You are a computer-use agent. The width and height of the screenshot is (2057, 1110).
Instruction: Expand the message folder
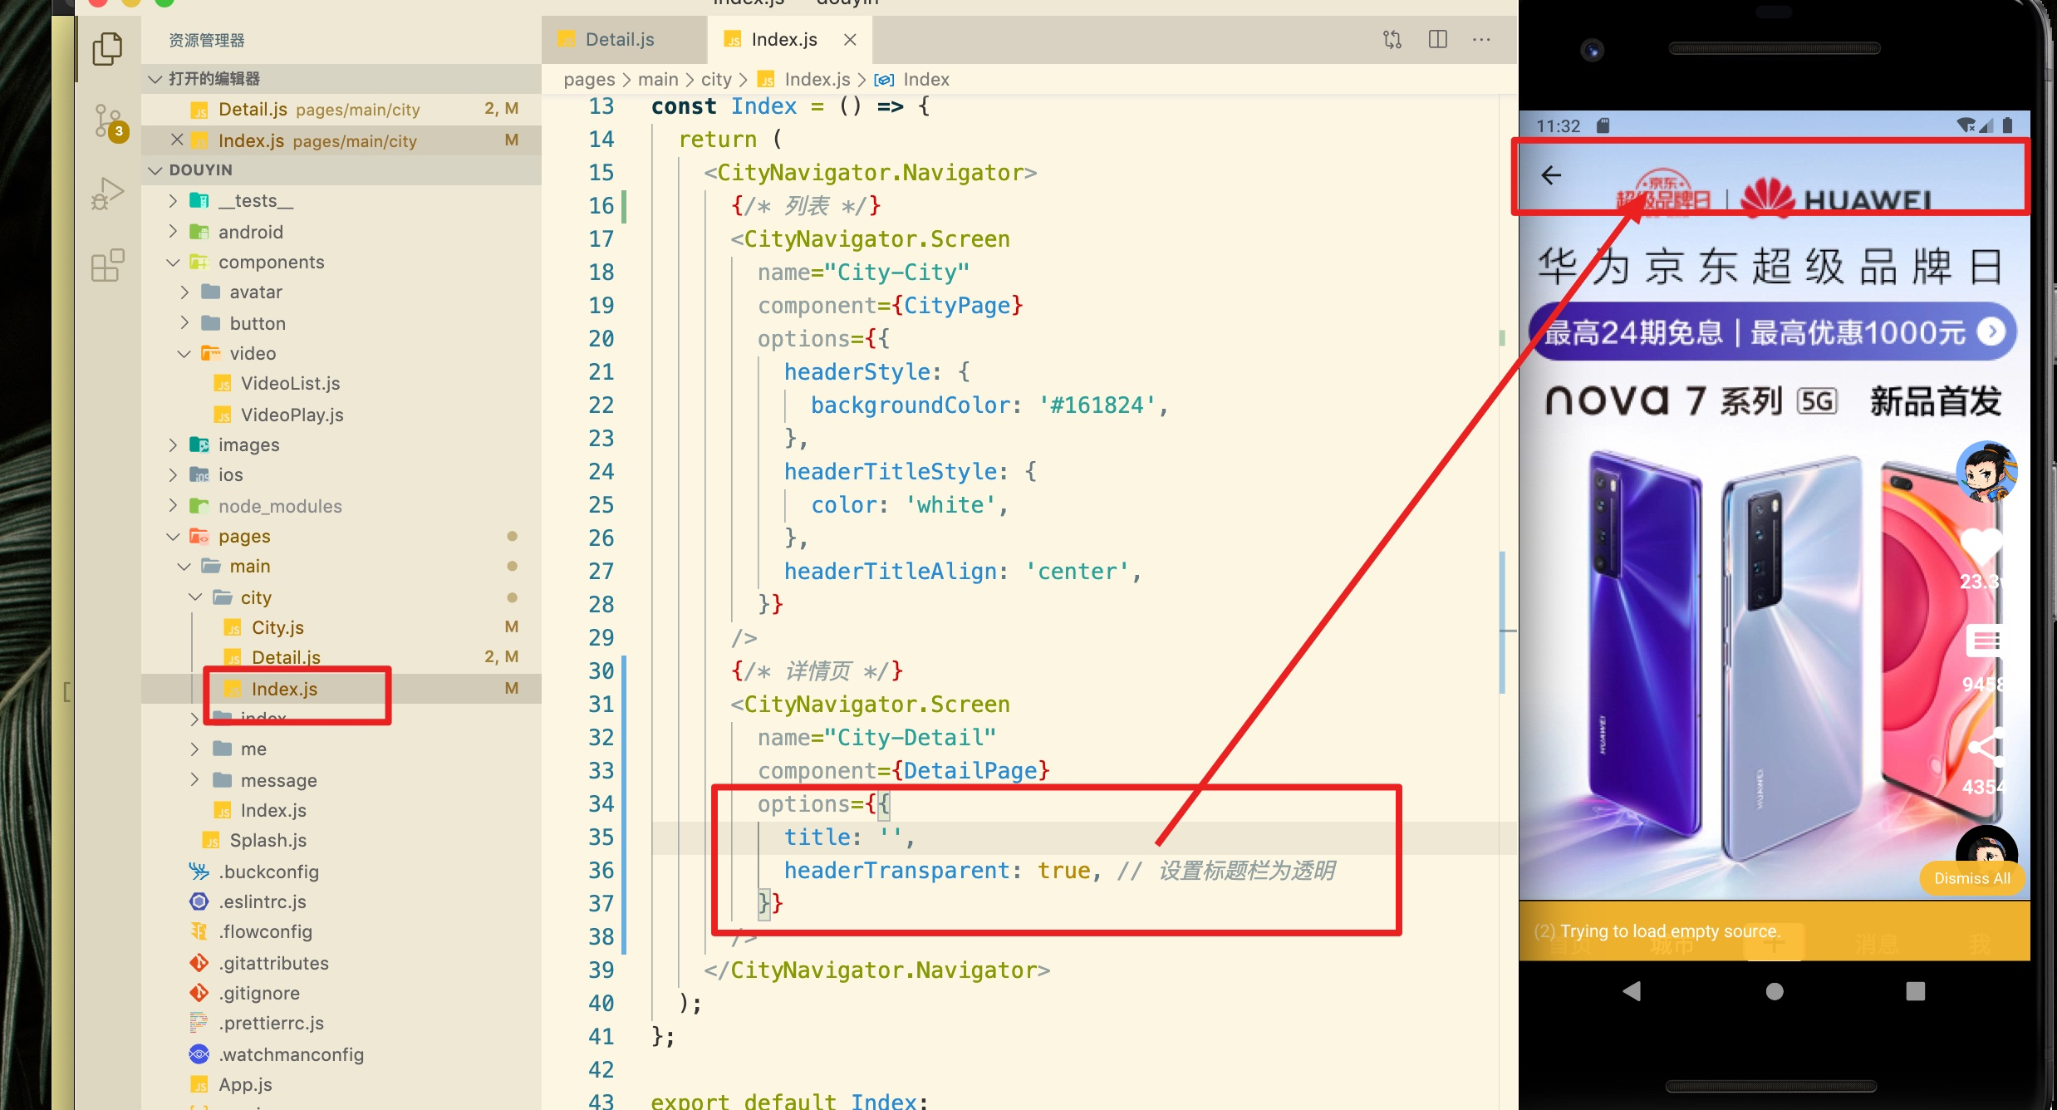pyautogui.click(x=195, y=779)
